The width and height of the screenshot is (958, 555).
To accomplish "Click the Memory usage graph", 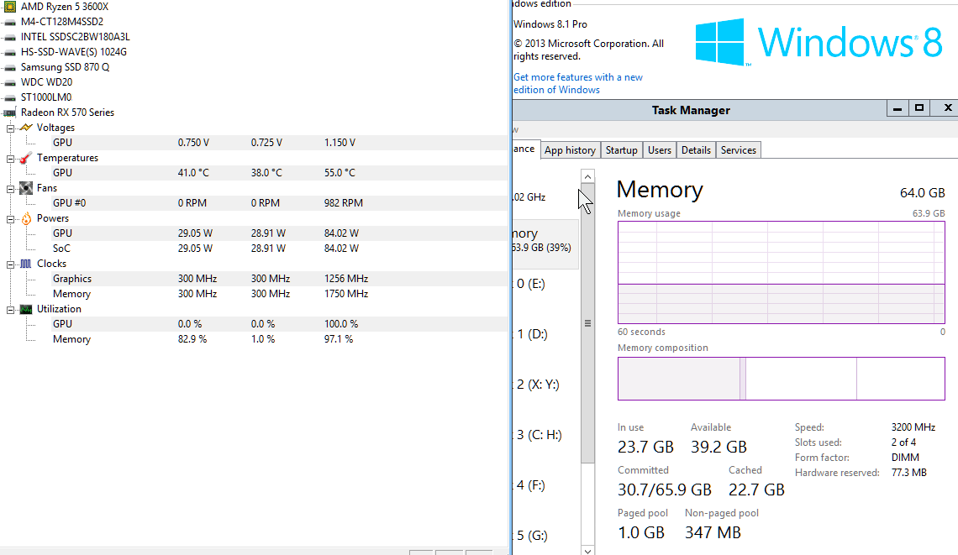I will point(782,272).
